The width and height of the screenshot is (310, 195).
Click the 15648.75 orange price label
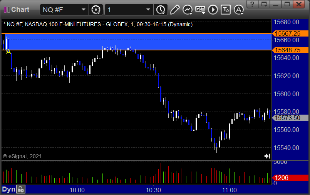point(290,50)
